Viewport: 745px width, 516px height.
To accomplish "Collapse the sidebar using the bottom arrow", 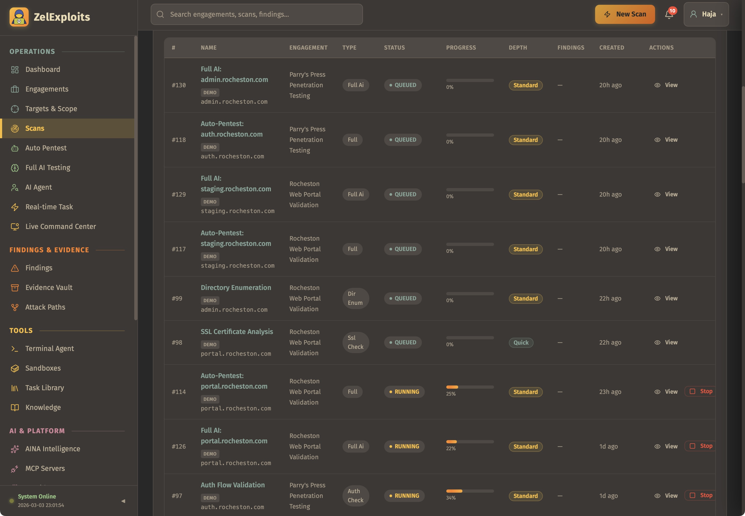I will tap(123, 501).
